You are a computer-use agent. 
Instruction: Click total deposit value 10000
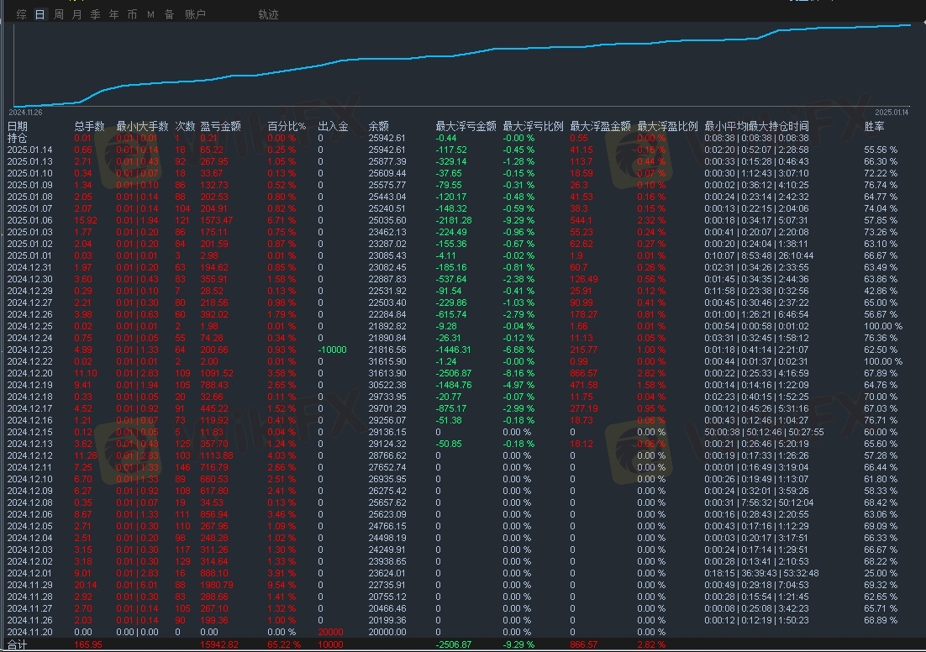click(x=330, y=644)
